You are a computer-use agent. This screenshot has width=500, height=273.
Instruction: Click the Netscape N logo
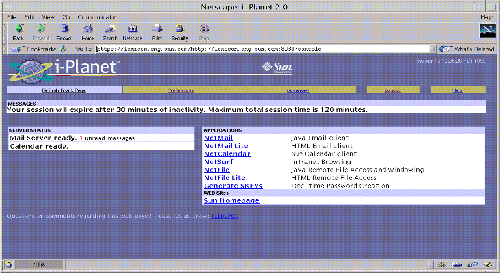coord(487,31)
